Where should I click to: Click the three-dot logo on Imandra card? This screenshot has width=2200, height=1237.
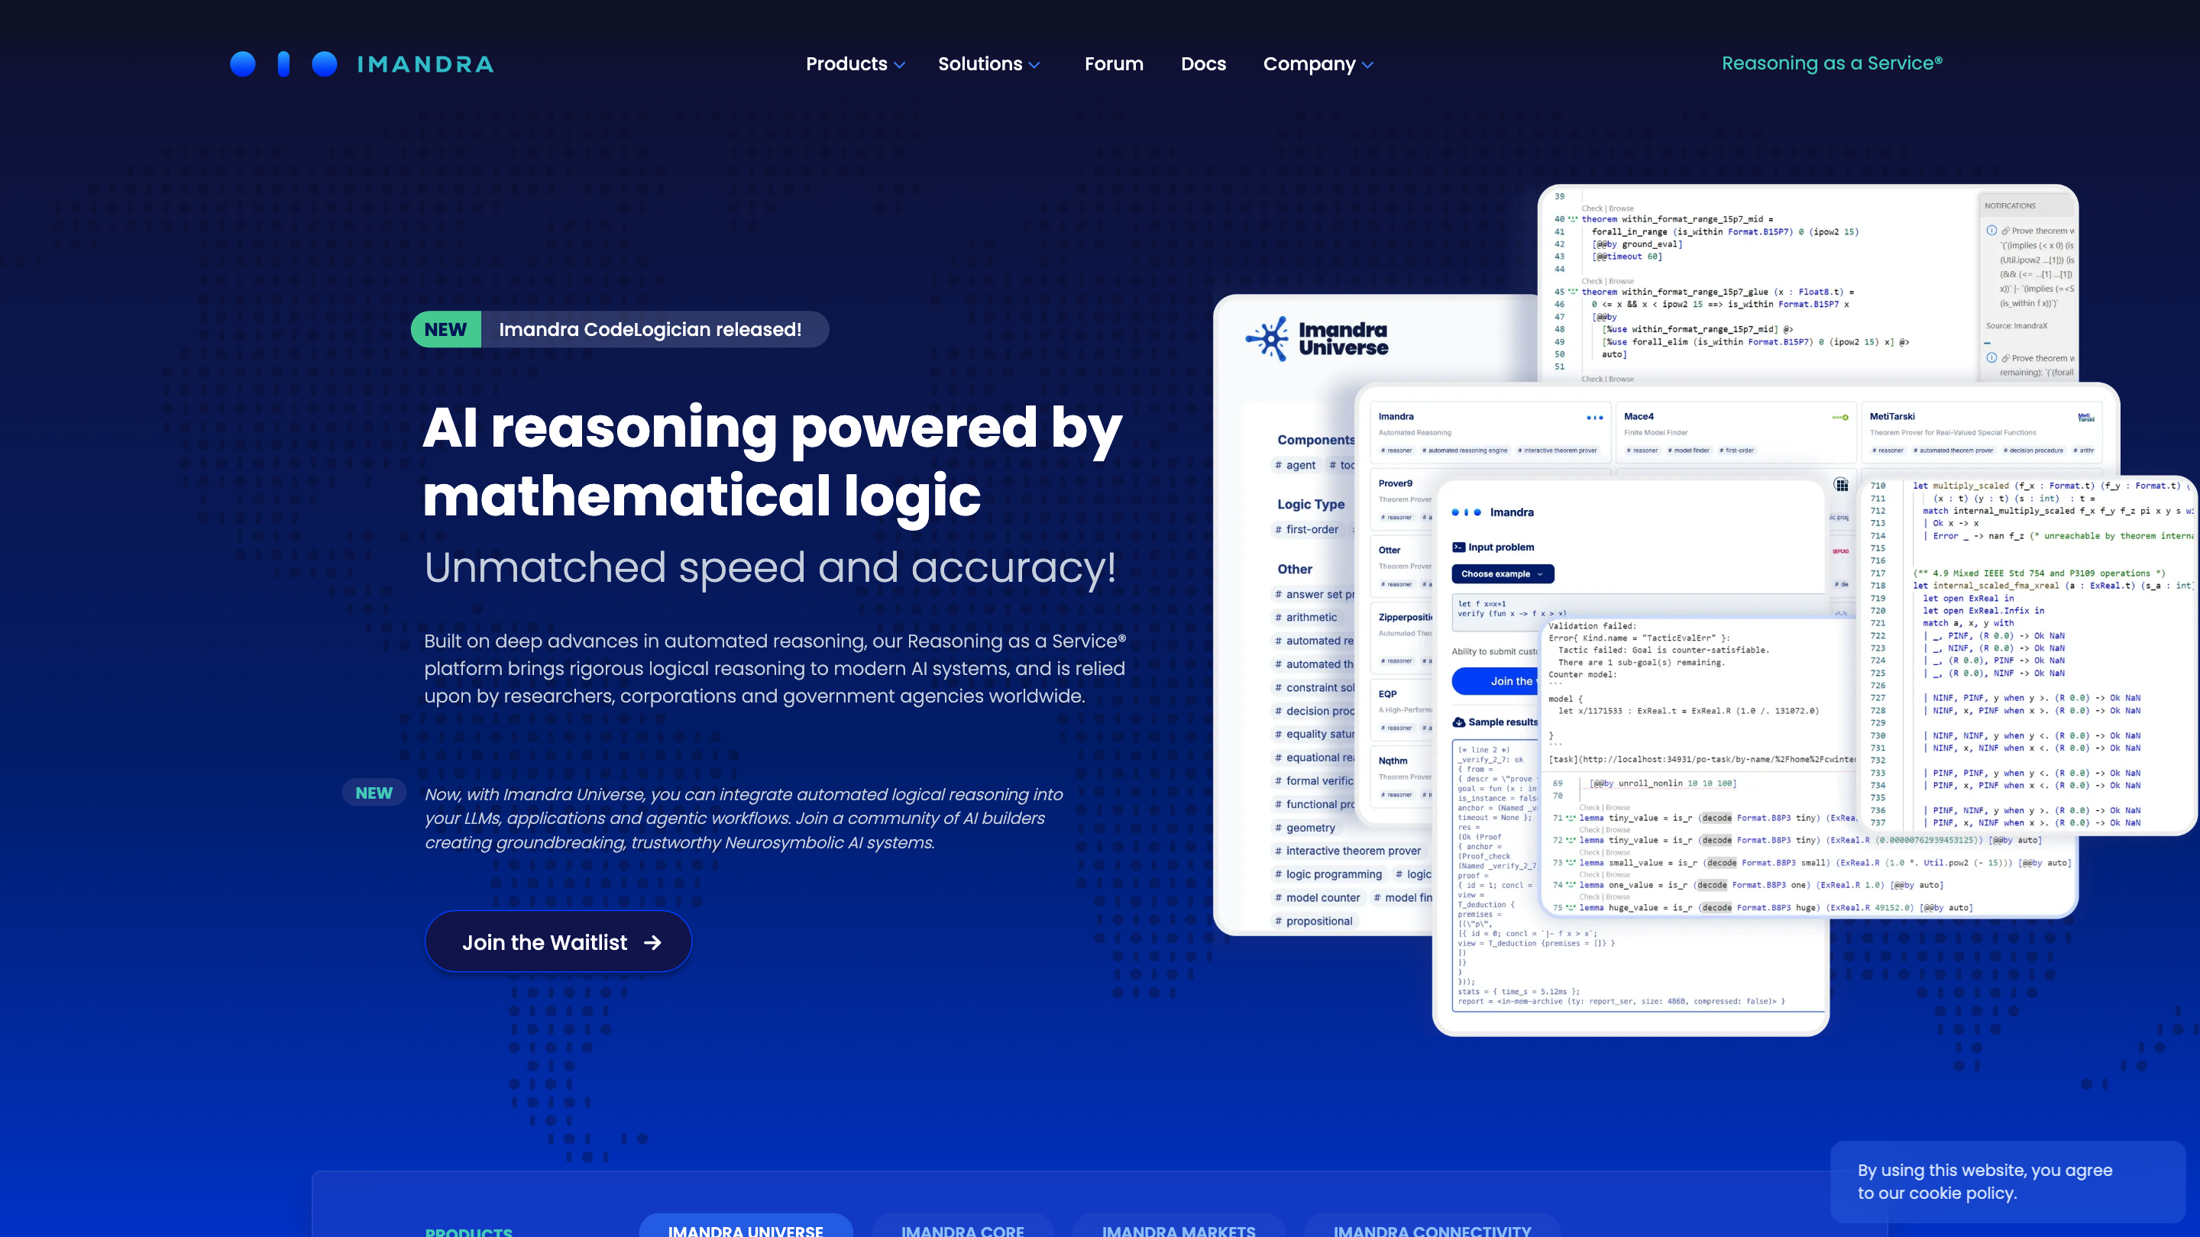pyautogui.click(x=1594, y=418)
